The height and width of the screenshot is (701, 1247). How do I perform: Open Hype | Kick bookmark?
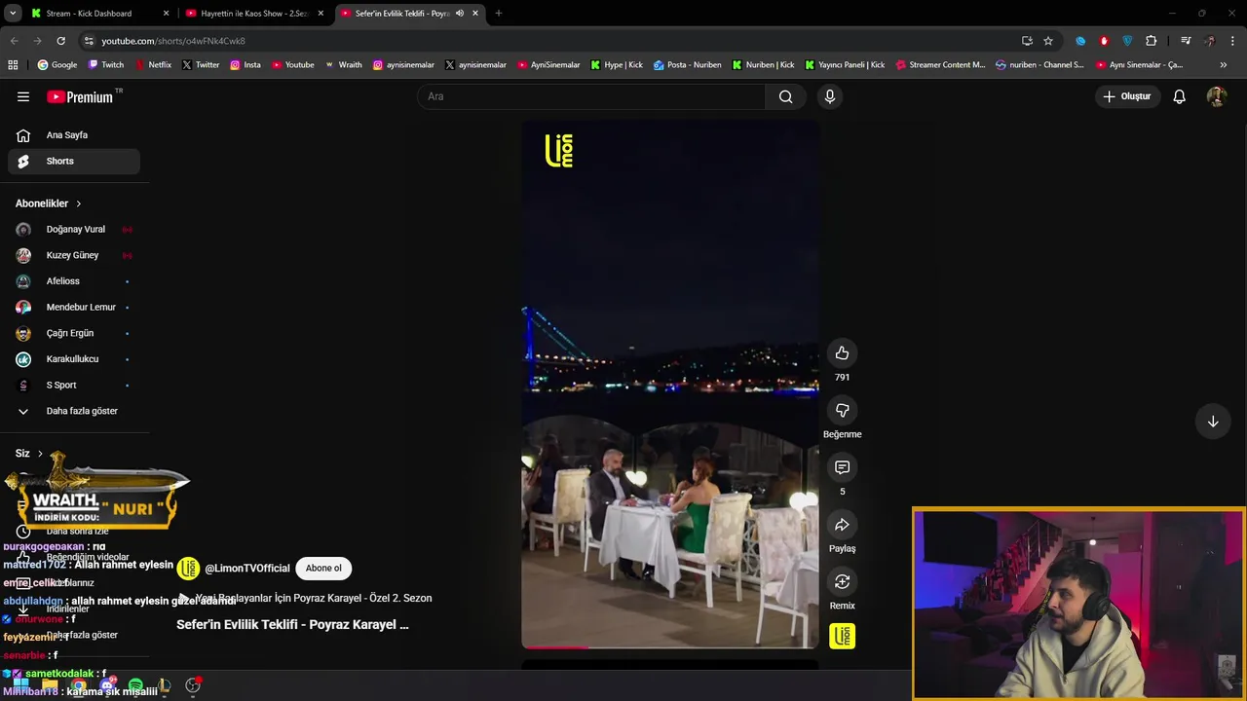[617, 65]
